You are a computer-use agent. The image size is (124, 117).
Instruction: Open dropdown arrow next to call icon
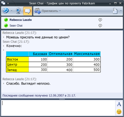coord(11,11)
